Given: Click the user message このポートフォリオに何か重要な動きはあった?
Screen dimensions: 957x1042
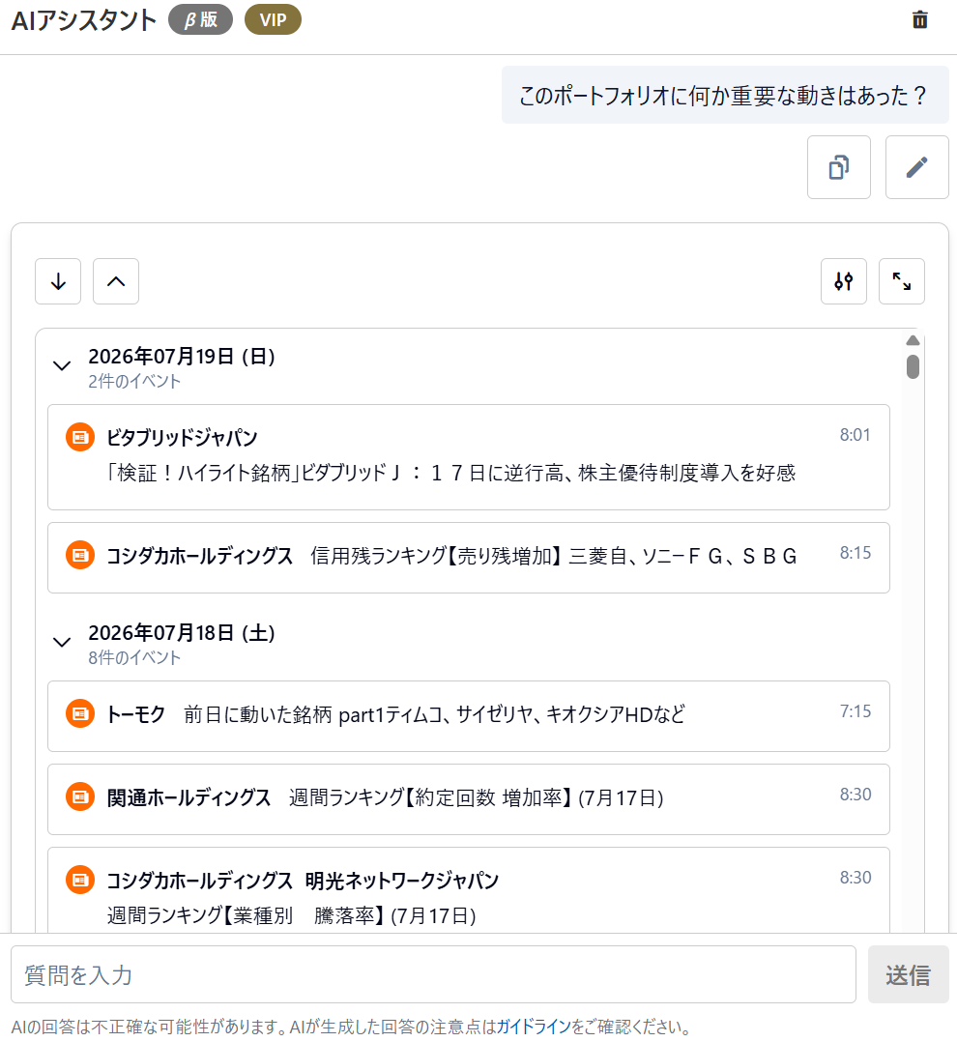Looking at the screenshot, I should click(725, 95).
